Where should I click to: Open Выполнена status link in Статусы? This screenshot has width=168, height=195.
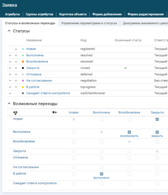[35, 55]
